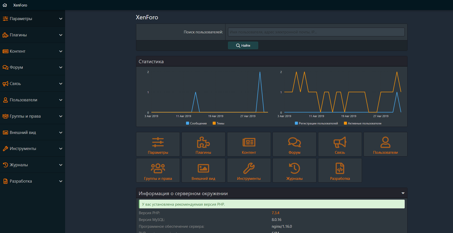Expand Параметры sidebar section chevron

(x=61, y=19)
